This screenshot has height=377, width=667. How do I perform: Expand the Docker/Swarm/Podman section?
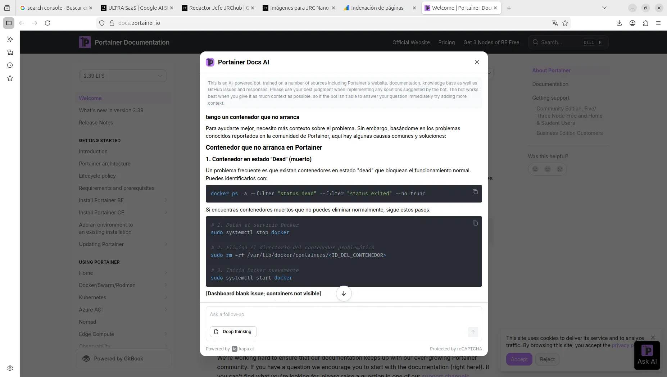[166, 285]
